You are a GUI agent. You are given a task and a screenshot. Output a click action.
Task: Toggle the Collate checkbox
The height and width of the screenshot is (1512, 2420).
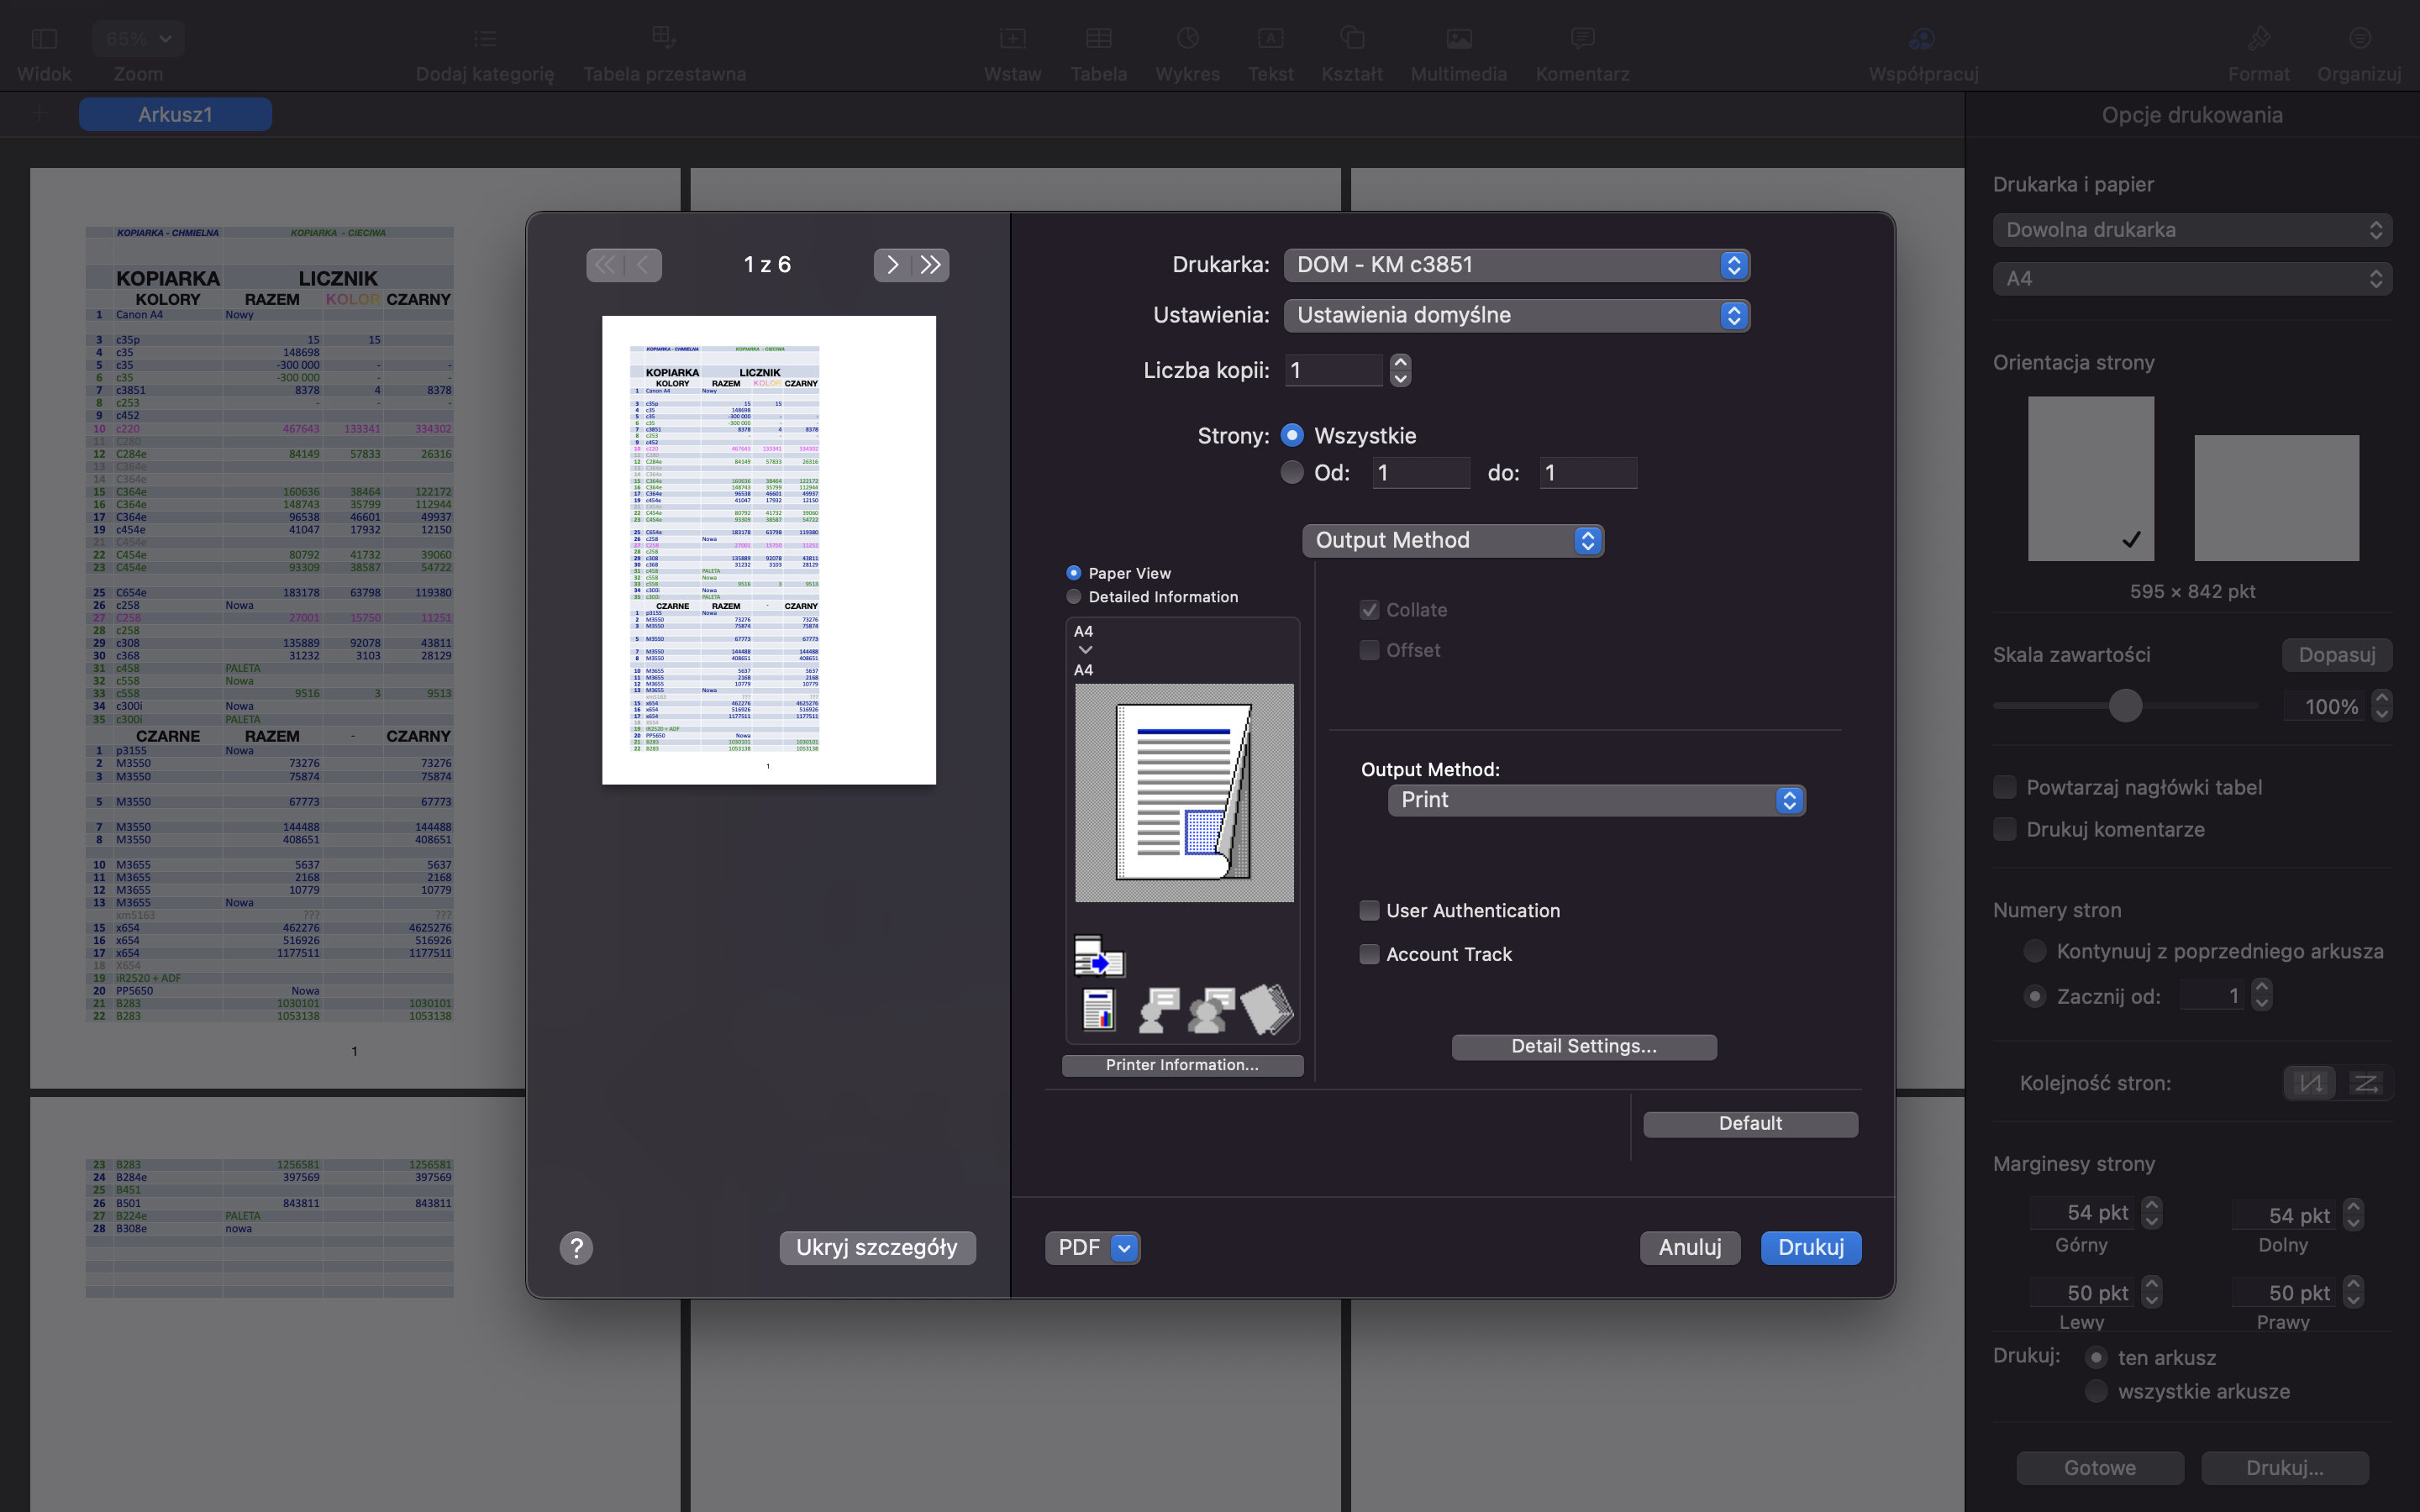pyautogui.click(x=1369, y=610)
